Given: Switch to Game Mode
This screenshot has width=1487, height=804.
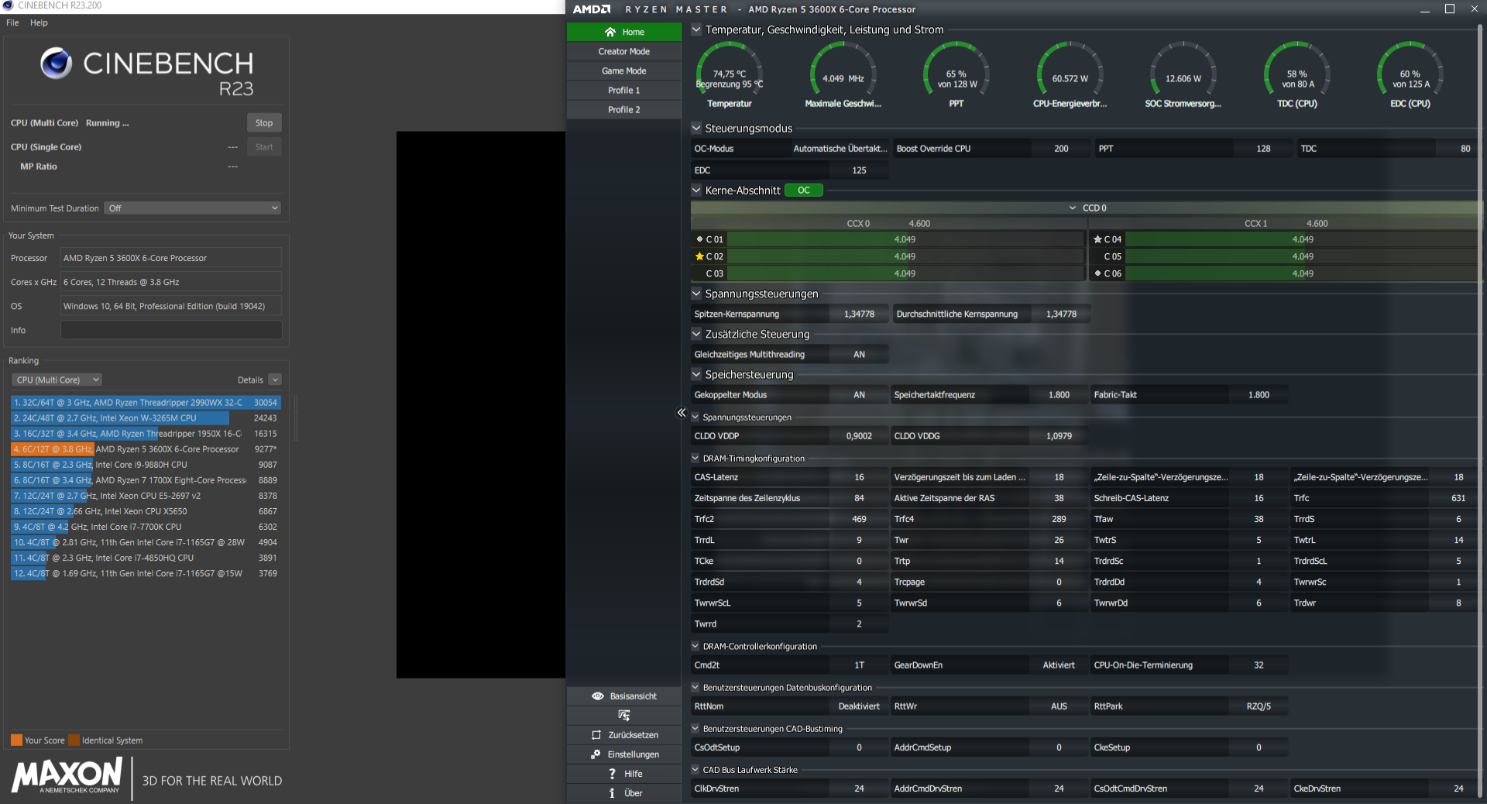Looking at the screenshot, I should pyautogui.click(x=623, y=71).
